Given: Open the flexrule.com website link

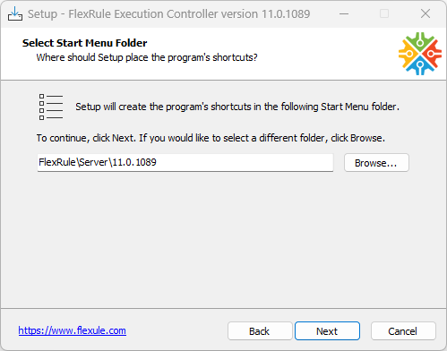Looking at the screenshot, I should (x=73, y=330).
